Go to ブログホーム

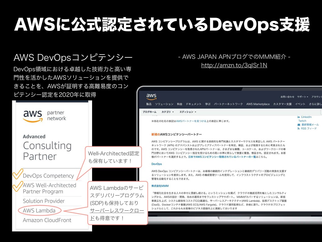coord(149,112)
